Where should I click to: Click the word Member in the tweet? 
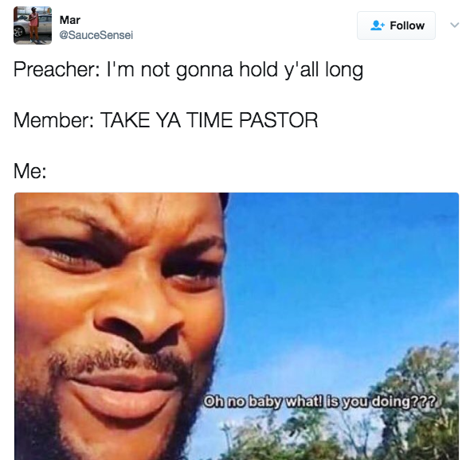pyautogui.click(x=53, y=120)
